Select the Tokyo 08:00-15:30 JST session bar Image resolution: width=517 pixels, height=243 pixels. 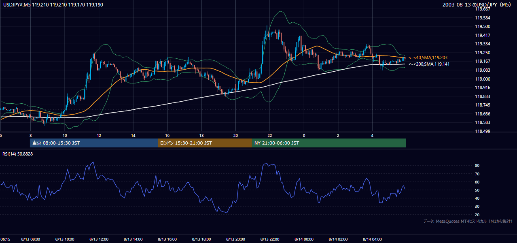(x=94, y=143)
